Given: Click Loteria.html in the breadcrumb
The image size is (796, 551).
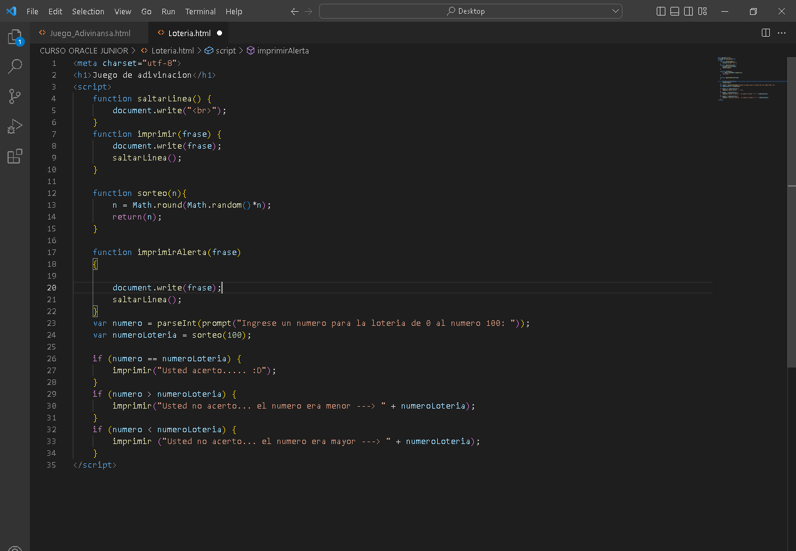Looking at the screenshot, I should click(172, 51).
